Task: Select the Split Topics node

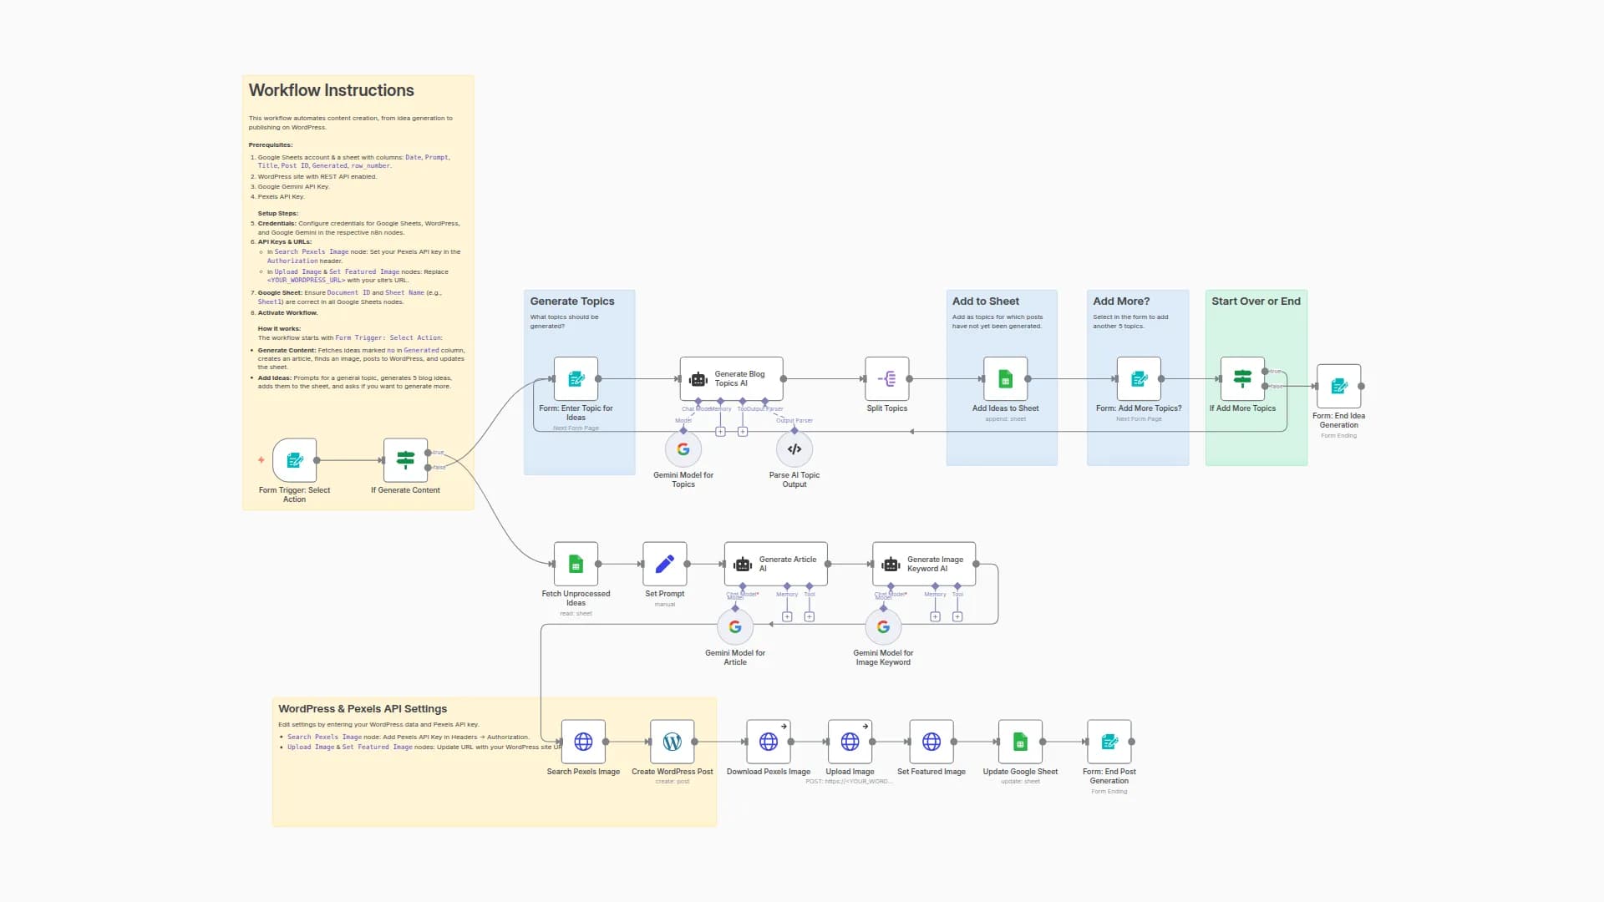Action: tap(886, 378)
